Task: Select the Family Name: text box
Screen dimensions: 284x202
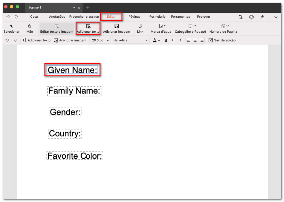Action: (x=74, y=91)
